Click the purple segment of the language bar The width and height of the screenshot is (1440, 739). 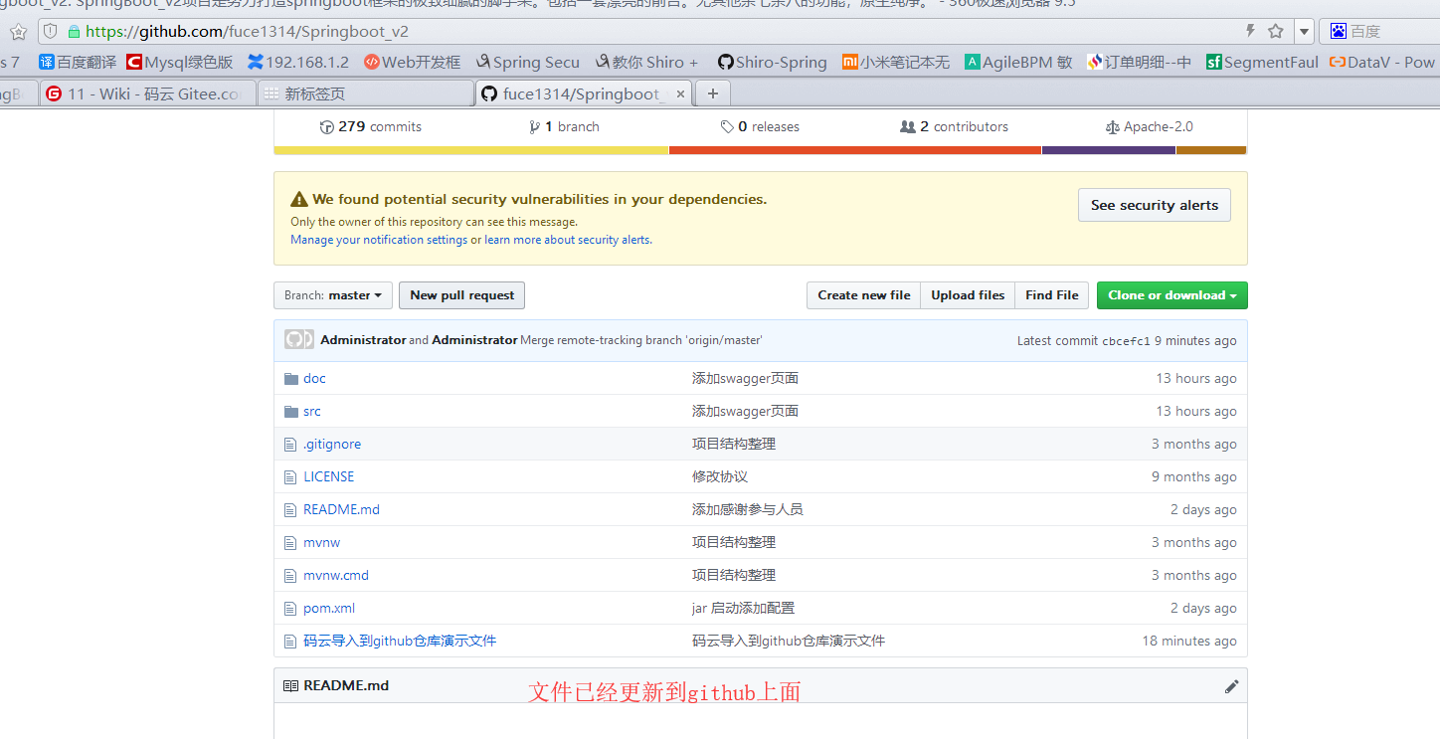tap(1109, 150)
